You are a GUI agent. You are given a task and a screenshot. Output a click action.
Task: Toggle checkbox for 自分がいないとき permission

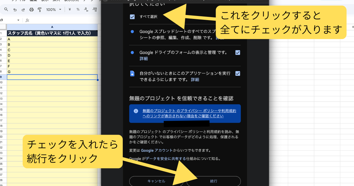tap(238, 74)
